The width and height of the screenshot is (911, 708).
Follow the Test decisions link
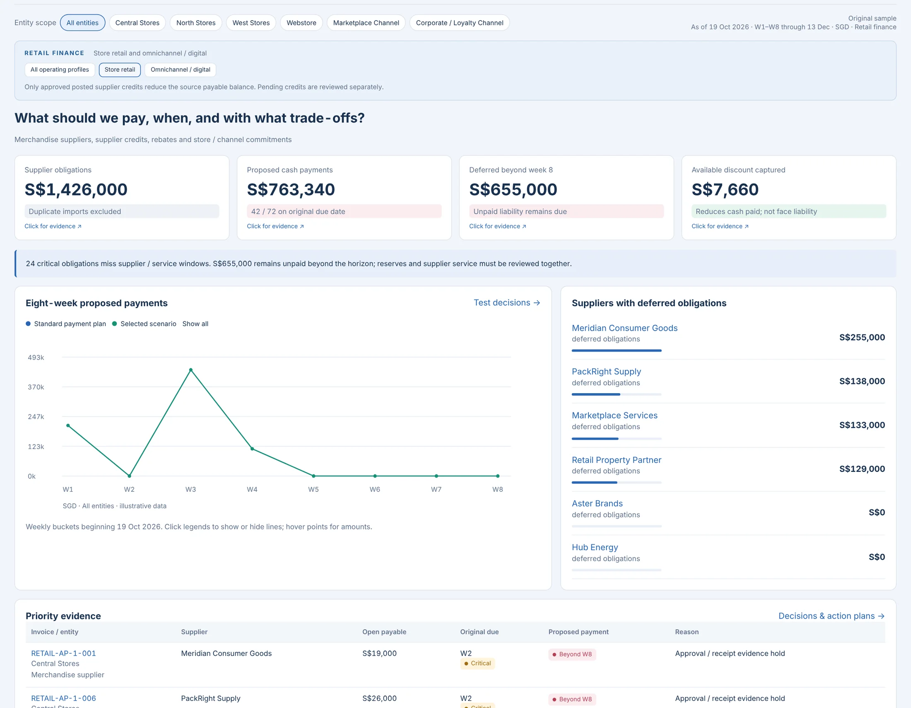(x=507, y=302)
